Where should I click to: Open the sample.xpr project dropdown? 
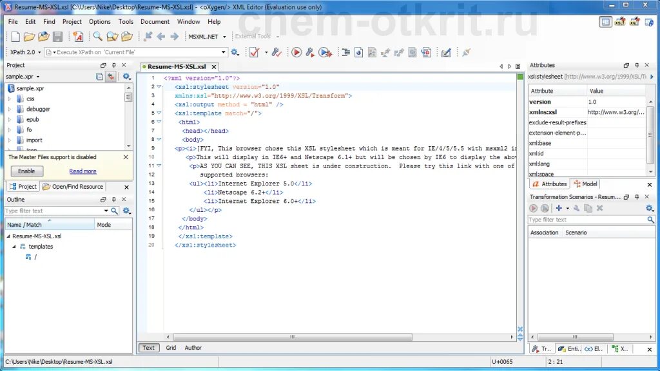[38, 77]
